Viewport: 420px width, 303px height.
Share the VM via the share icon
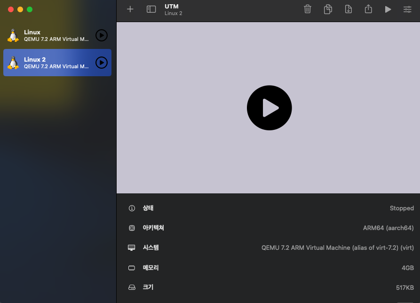coord(368,9)
